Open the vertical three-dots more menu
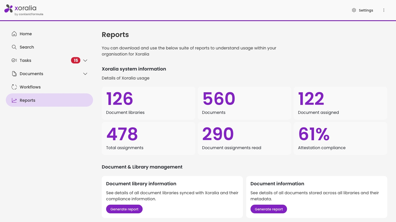This screenshot has width=396, height=222. (x=384, y=10)
